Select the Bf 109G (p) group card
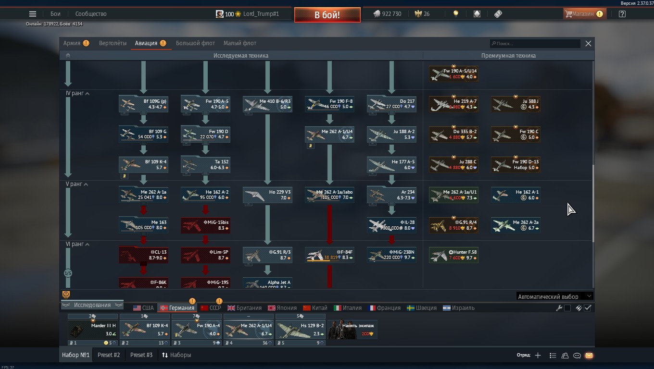The image size is (654, 369). 143,104
